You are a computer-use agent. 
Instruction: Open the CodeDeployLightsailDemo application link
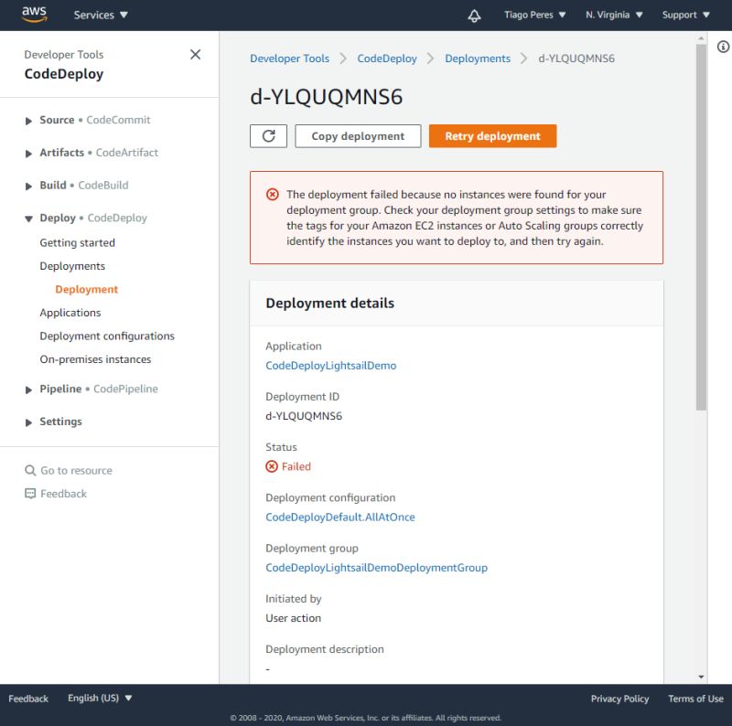pyautogui.click(x=330, y=365)
